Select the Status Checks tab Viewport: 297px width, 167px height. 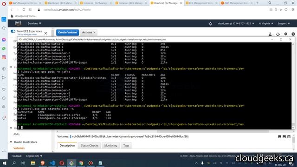[x=90, y=145]
